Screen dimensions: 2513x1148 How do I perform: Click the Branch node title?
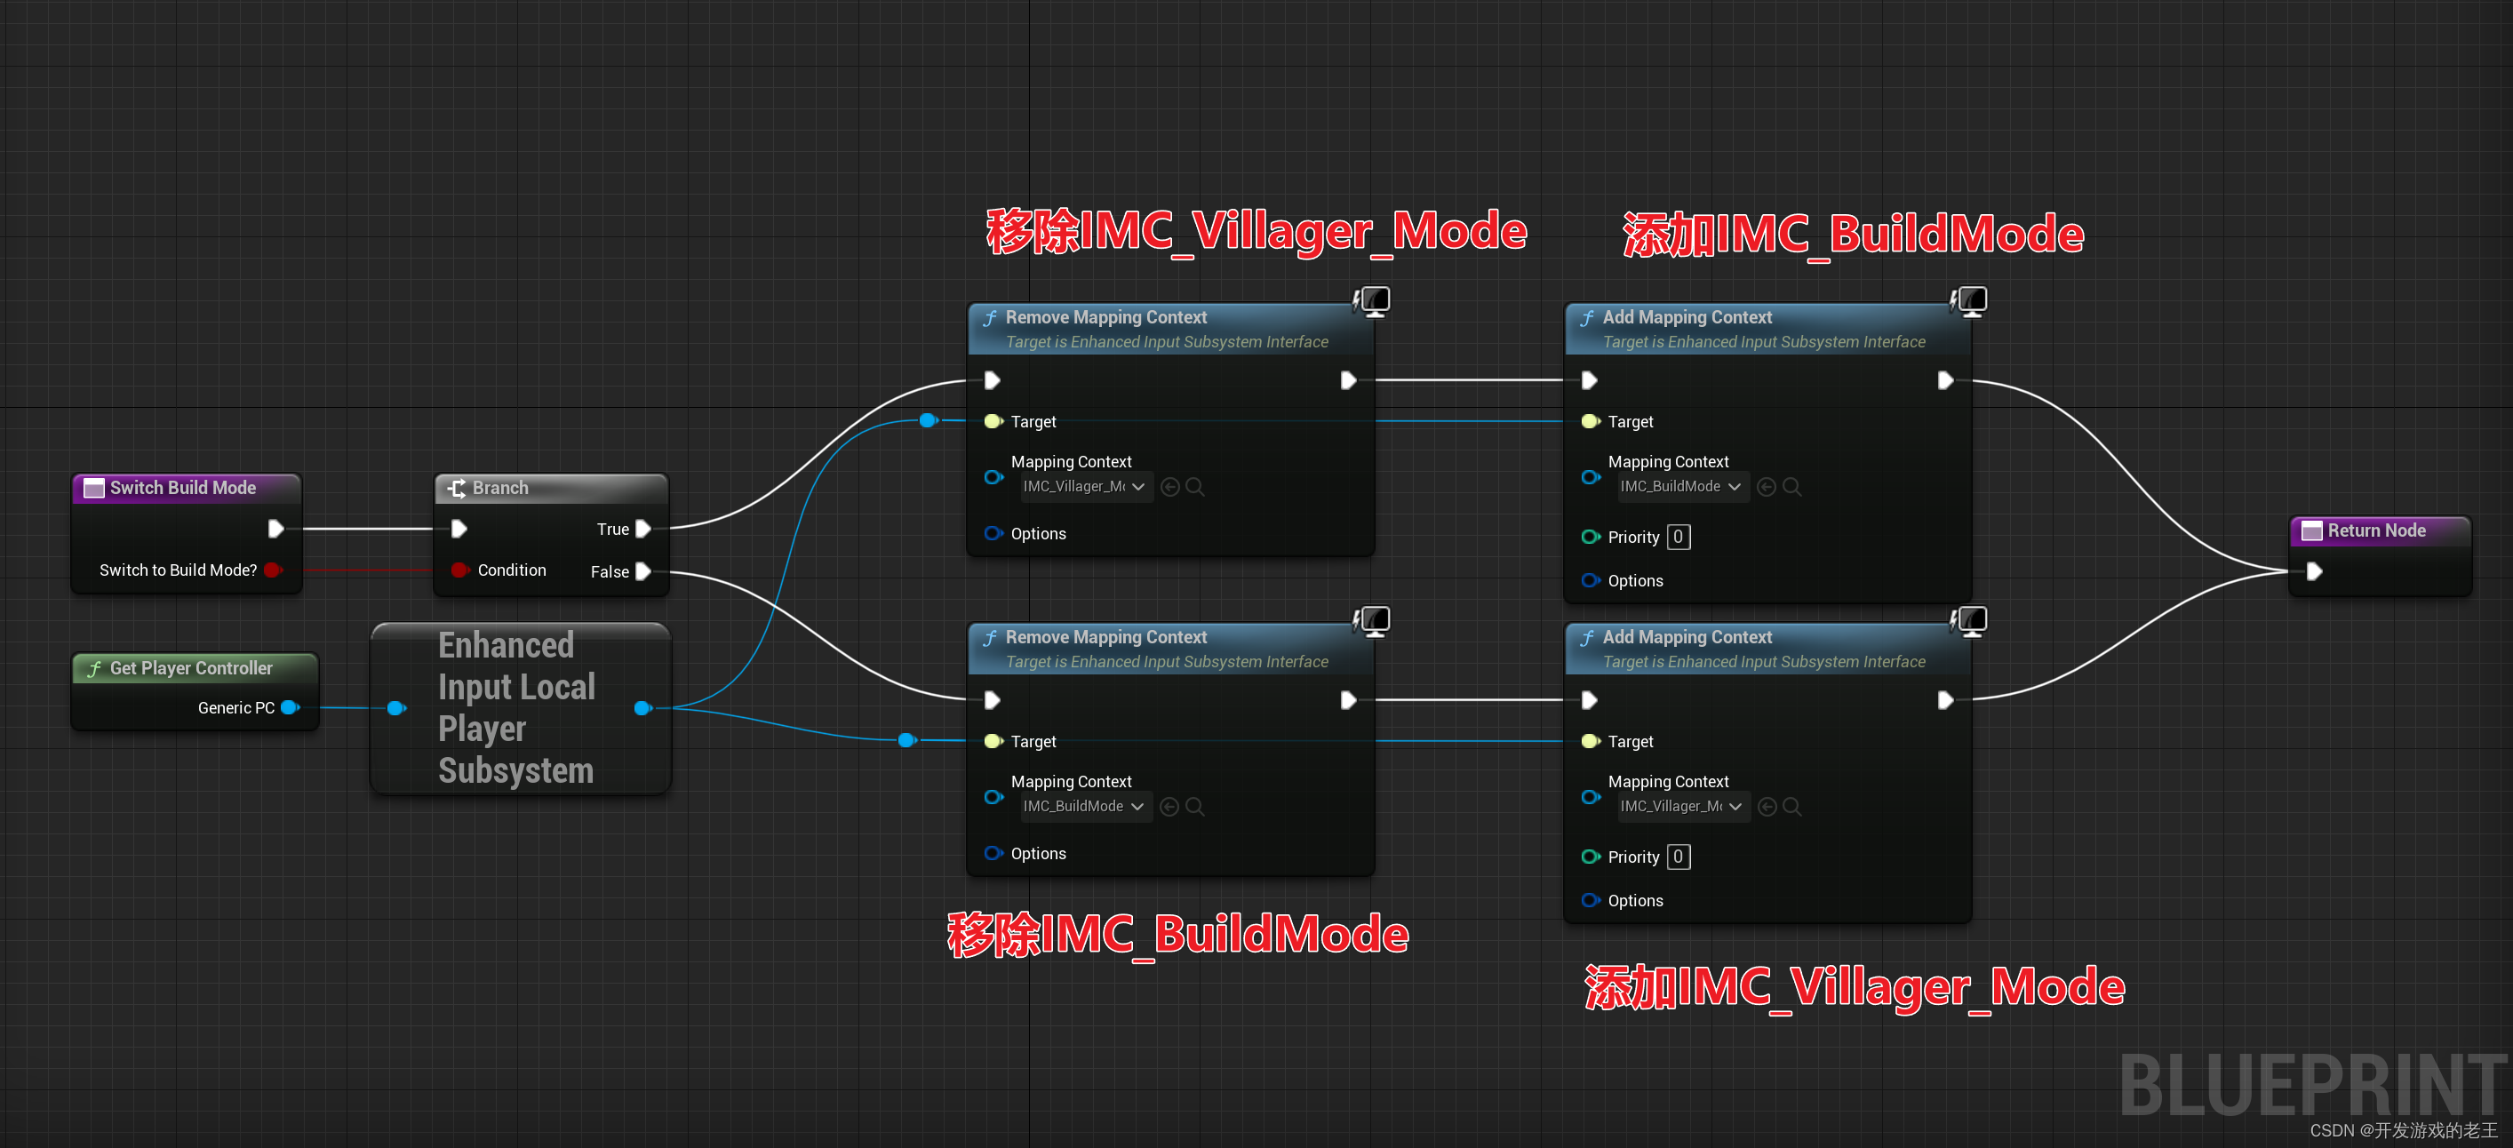click(x=500, y=488)
